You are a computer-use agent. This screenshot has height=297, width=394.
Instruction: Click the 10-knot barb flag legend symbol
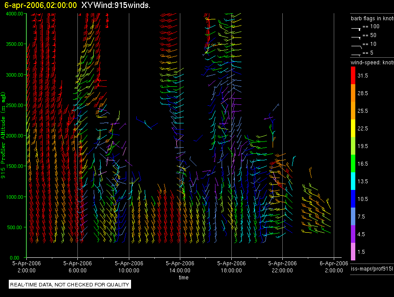(x=356, y=45)
